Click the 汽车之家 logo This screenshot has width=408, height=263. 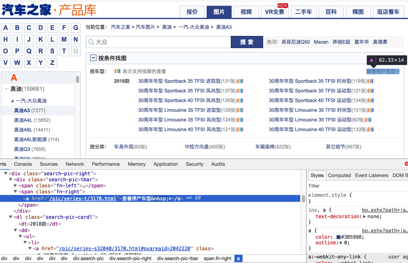(26, 10)
